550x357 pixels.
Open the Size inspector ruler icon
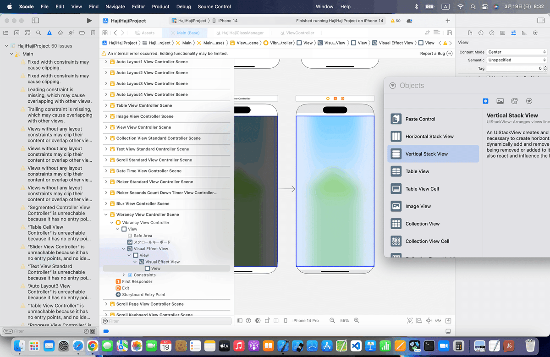[524, 33]
